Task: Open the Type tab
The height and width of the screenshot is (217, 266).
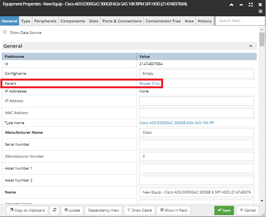Action: (x=25, y=21)
